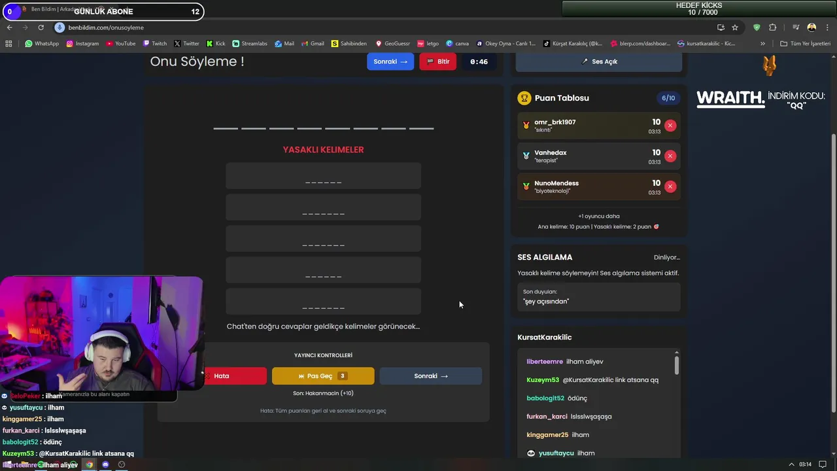Open the canva bookmark
The width and height of the screenshot is (837, 471).
(458, 44)
